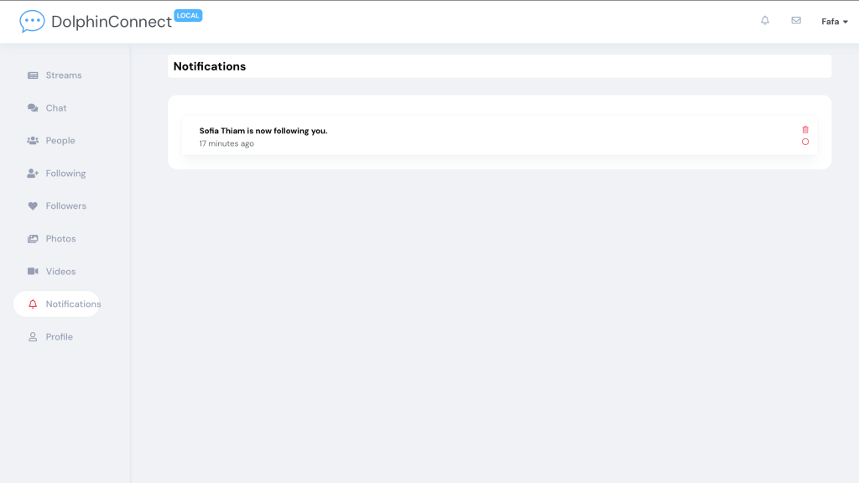
Task: Click the DolphinConnect chat bubble logo
Action: (x=32, y=22)
